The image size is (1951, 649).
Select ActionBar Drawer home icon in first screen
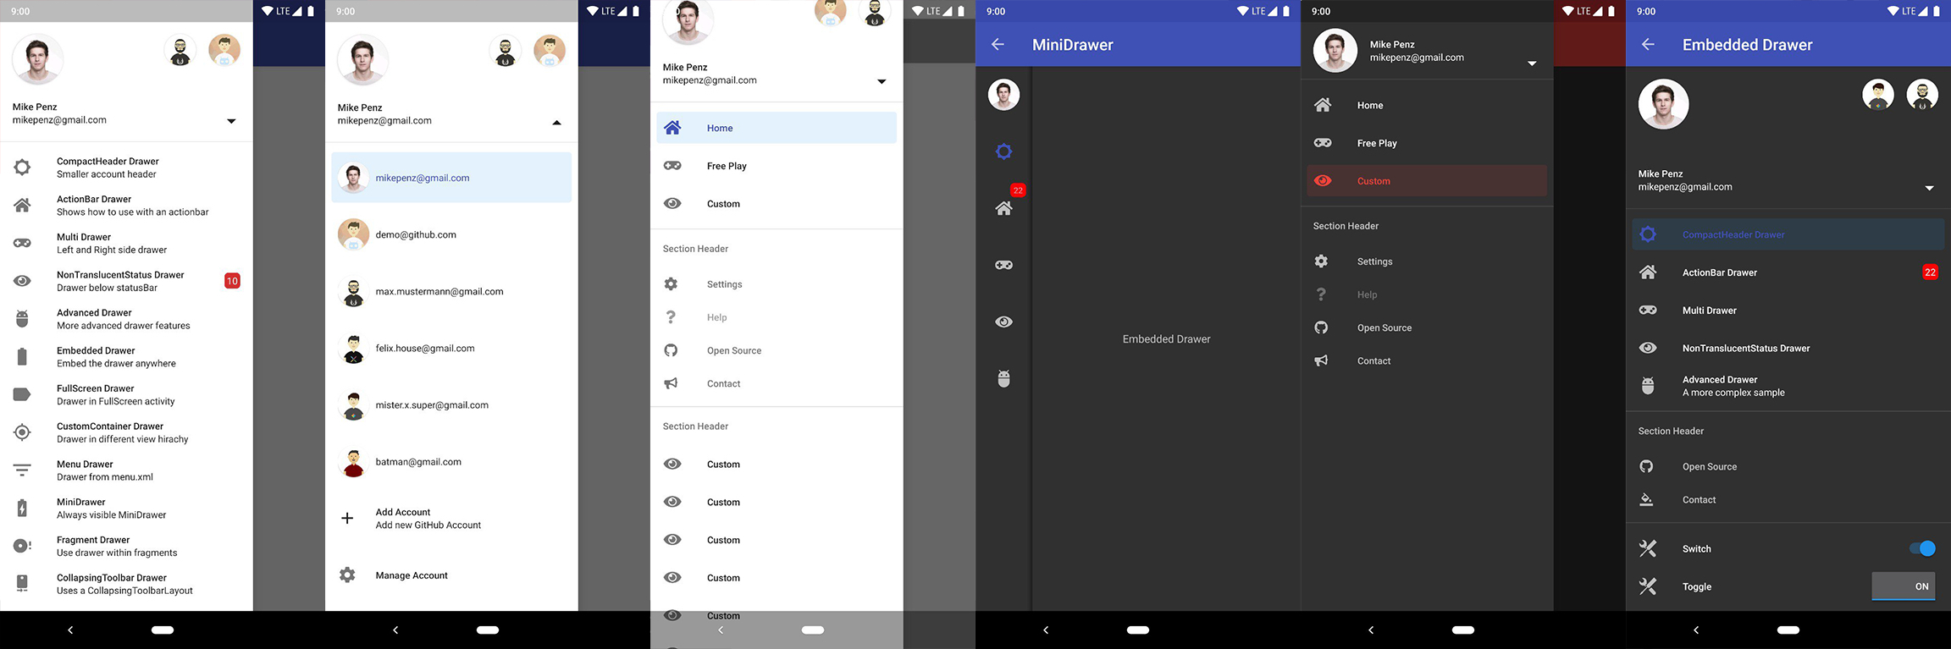[23, 205]
